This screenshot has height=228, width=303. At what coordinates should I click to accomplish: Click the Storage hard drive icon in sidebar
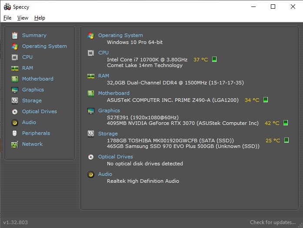tap(15, 101)
